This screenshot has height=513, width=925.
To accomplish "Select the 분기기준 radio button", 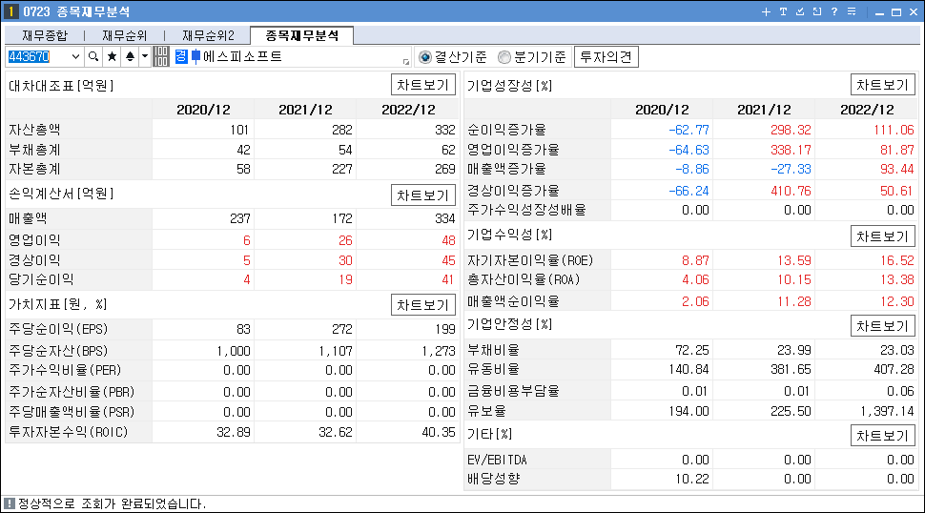I will pos(504,57).
